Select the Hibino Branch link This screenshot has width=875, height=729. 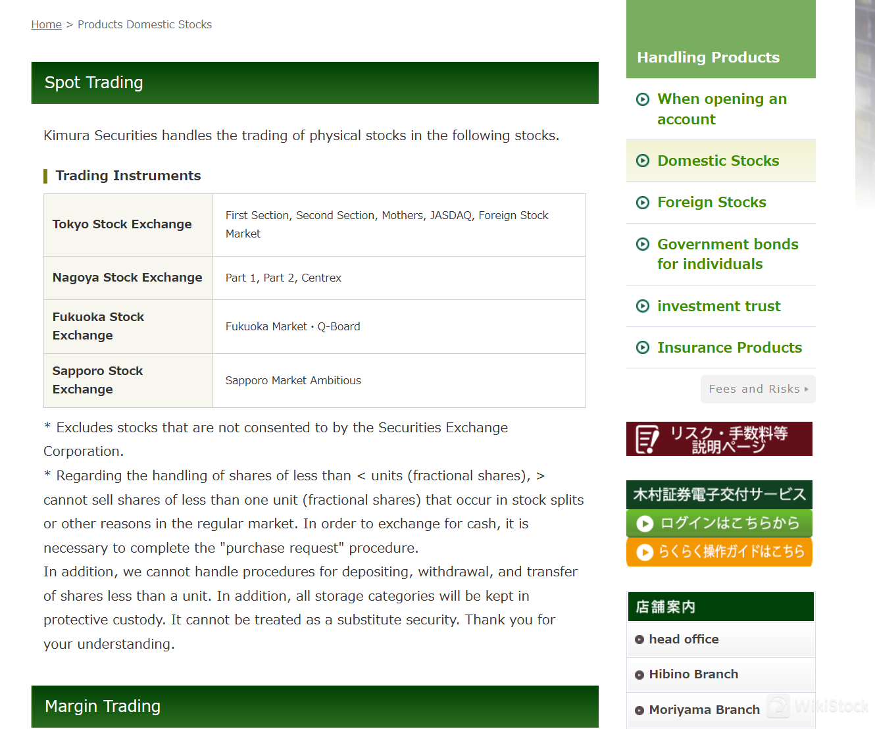coord(693,674)
